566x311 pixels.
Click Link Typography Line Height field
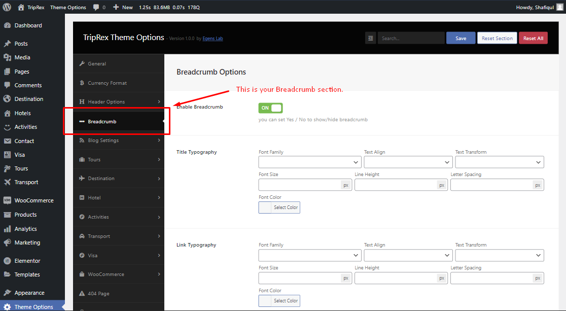tap(401, 278)
